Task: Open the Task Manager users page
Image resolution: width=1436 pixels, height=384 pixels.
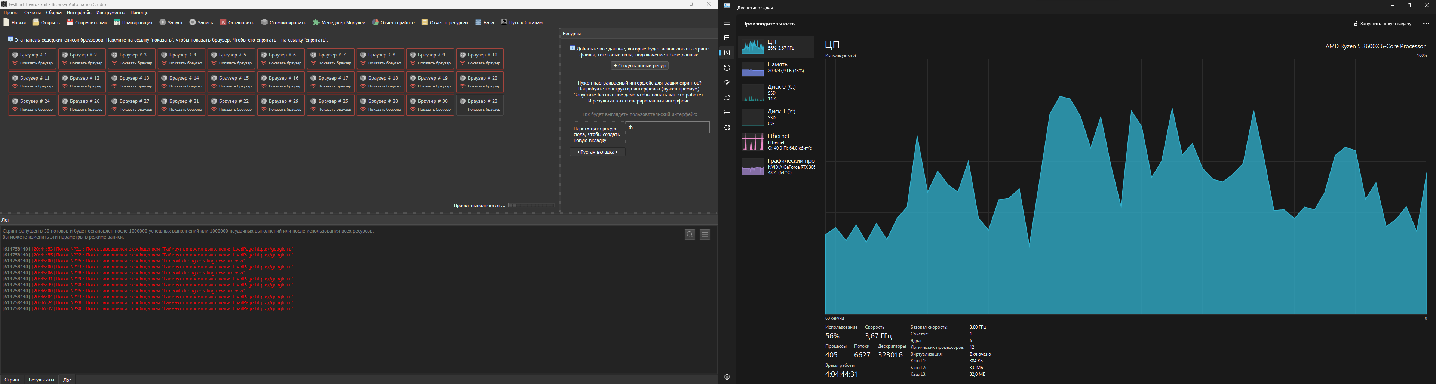Action: [727, 98]
